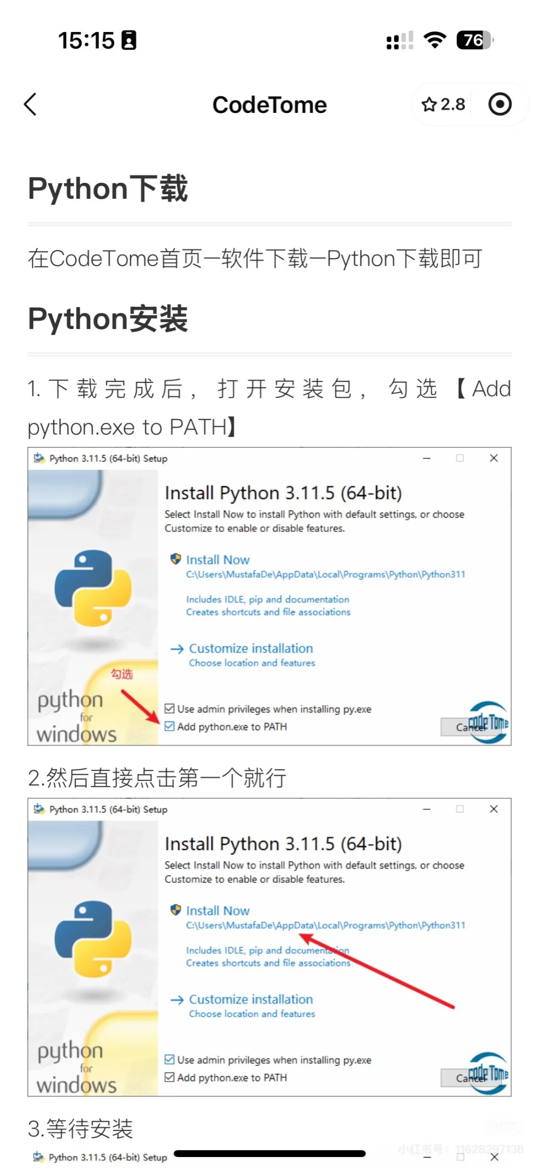This screenshot has width=539, height=1168.
Task: Click the Python logo in the first installer image
Action: pyautogui.click(x=93, y=588)
